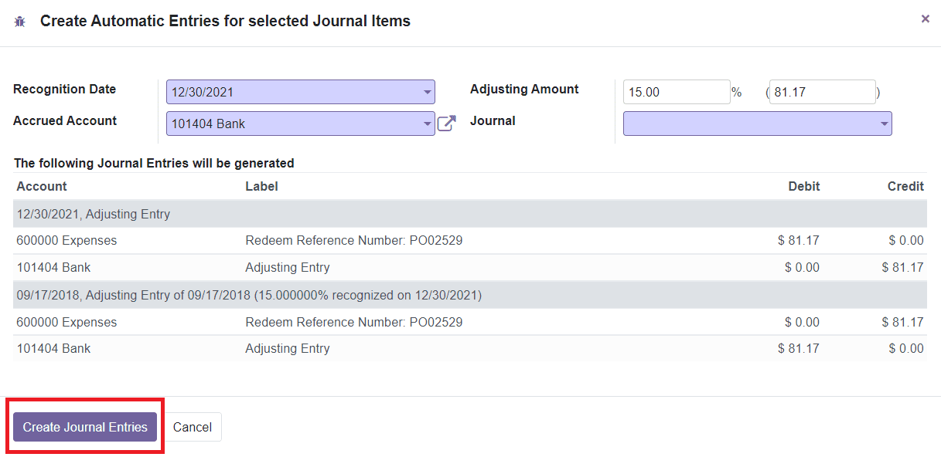Click the Redeem Reference Number PO02529 label

(353, 240)
